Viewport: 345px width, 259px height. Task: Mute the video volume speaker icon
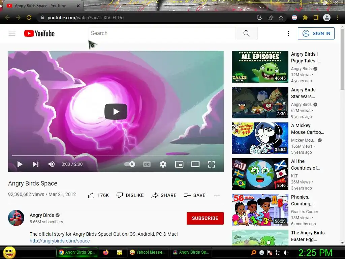point(52,164)
